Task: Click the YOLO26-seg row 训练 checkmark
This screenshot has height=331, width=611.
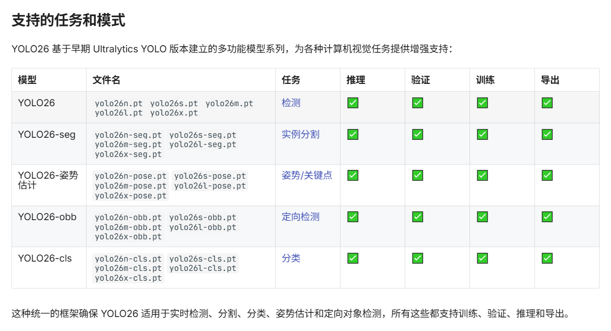Action: [x=482, y=134]
